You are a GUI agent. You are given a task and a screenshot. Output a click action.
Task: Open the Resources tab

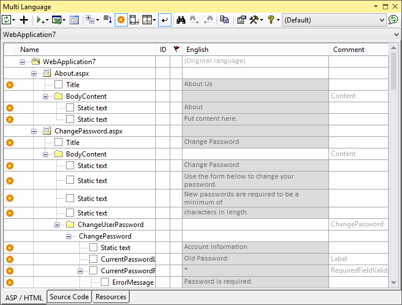pyautogui.click(x=111, y=297)
